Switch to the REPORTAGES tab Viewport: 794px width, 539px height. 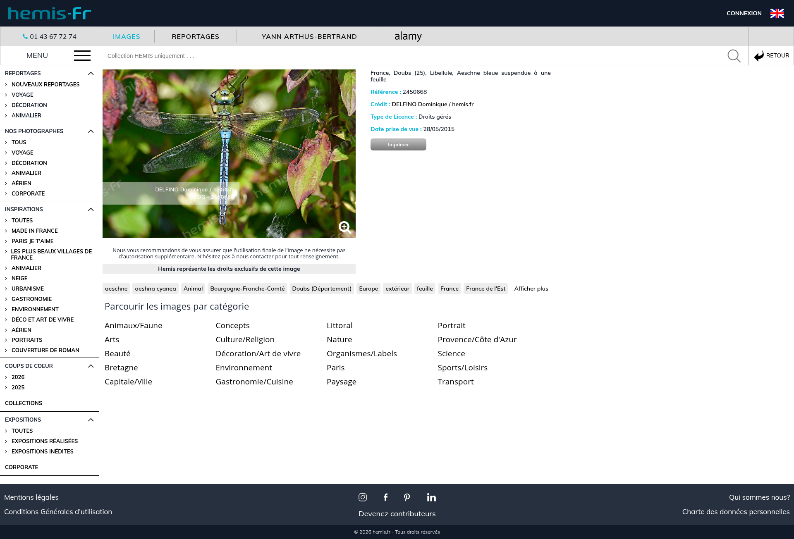(x=196, y=36)
